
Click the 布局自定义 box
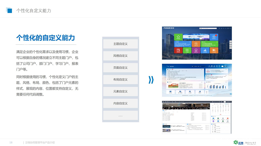pos(120,80)
